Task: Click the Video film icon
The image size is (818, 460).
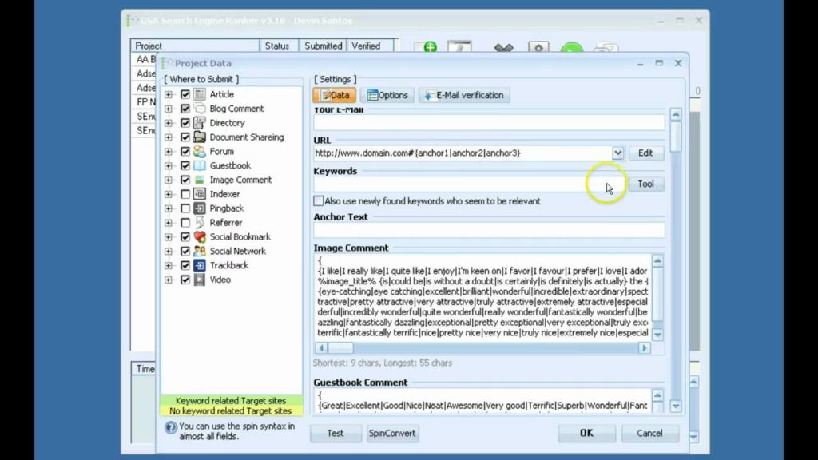Action: (x=199, y=280)
